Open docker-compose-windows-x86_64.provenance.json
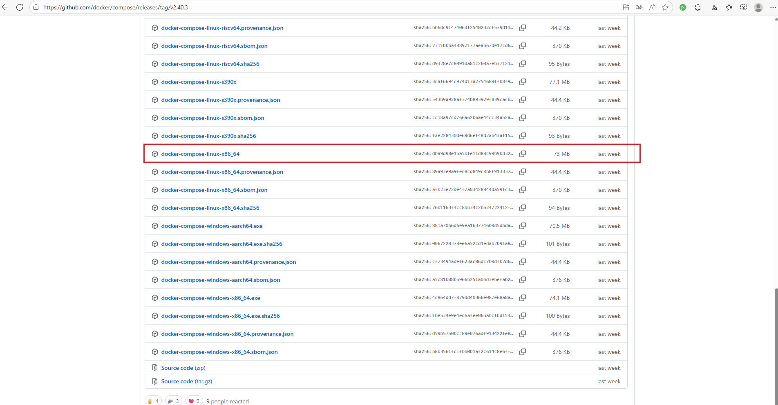The width and height of the screenshot is (778, 405). click(227, 334)
